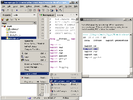This screenshot has height=100, width=133.
Task: Click the Stop debugging square toolbar icon
Action: (26, 10)
